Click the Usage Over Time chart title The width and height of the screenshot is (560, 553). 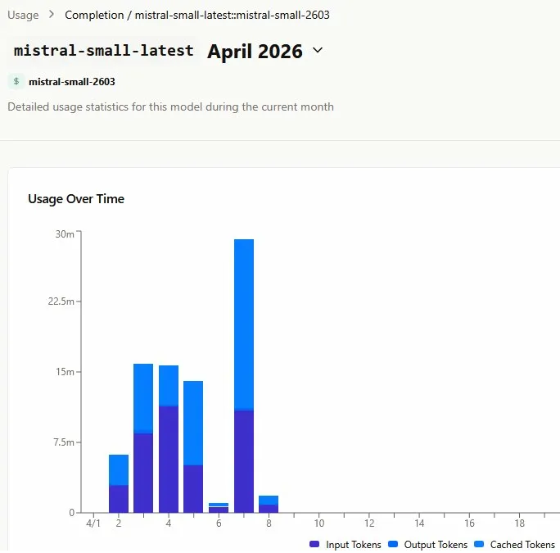(76, 199)
